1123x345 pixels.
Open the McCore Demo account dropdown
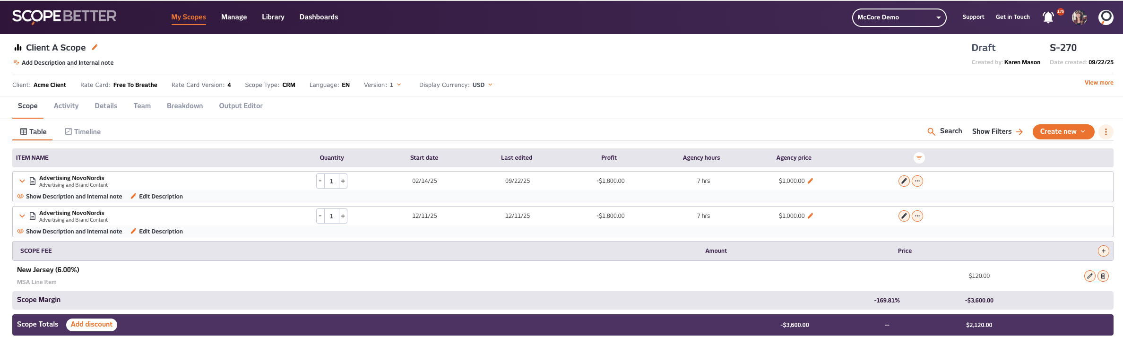pyautogui.click(x=898, y=17)
